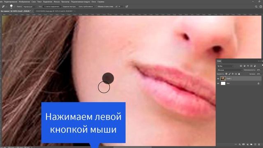Lock all padlock icon
The height and width of the screenshot is (148, 263).
pos(239,74)
